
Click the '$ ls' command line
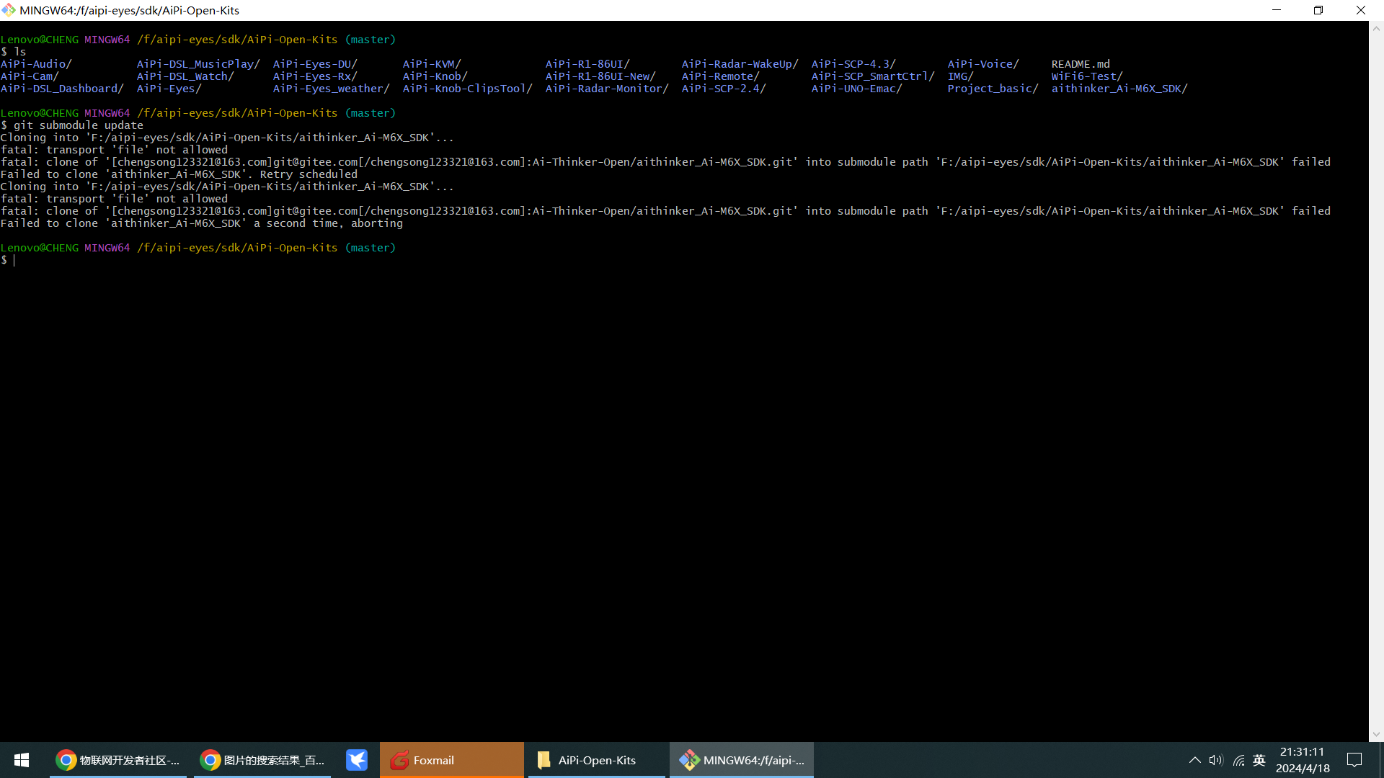[x=13, y=52]
